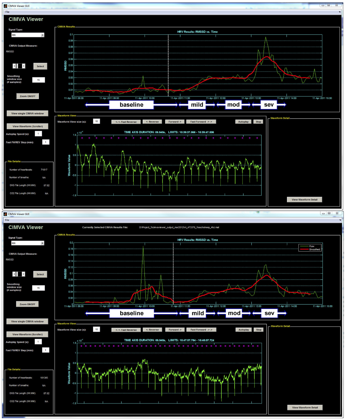Click white dashed time marker in bottom RMSSD plot
This screenshot has height=420, width=346.
click(x=173, y=273)
